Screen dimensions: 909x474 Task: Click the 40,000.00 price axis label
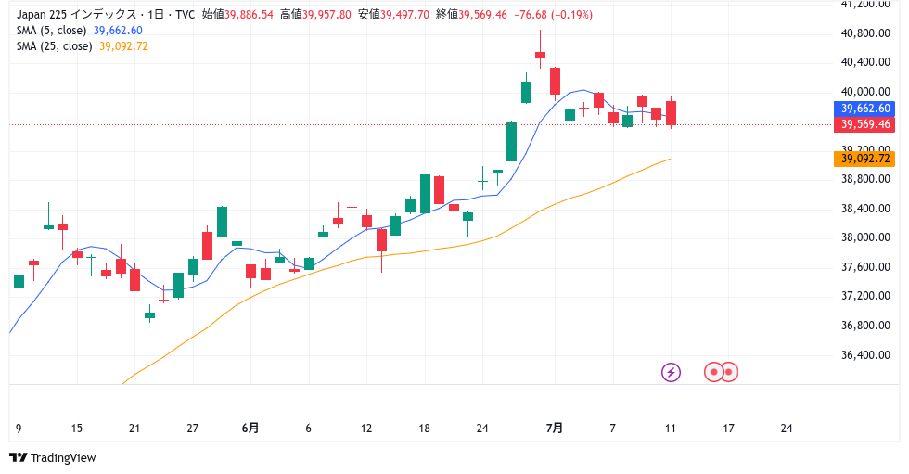pyautogui.click(x=865, y=92)
